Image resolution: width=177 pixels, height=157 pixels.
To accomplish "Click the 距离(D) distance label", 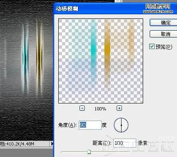I will (102, 143).
